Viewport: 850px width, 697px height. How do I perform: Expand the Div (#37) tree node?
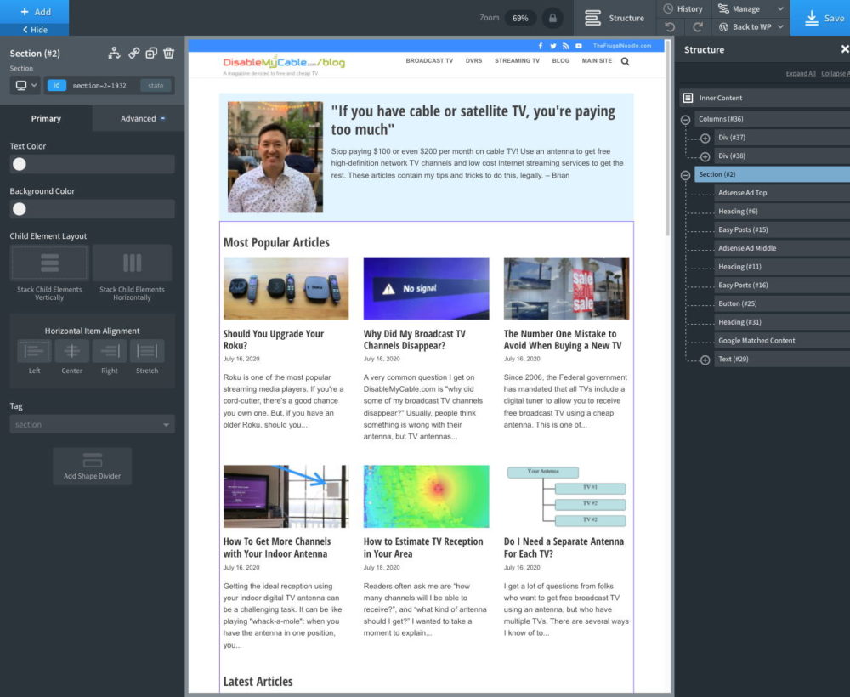click(705, 139)
